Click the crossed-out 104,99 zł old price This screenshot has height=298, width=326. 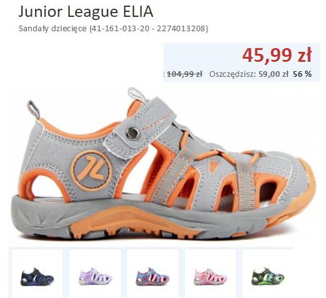[x=184, y=74]
